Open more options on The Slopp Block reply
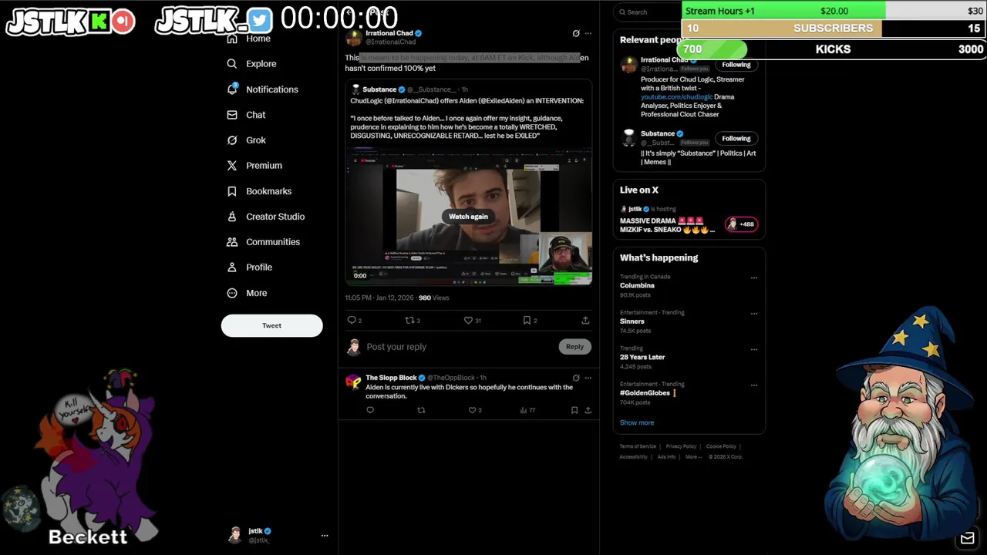Image resolution: width=987 pixels, height=555 pixels. coord(588,378)
